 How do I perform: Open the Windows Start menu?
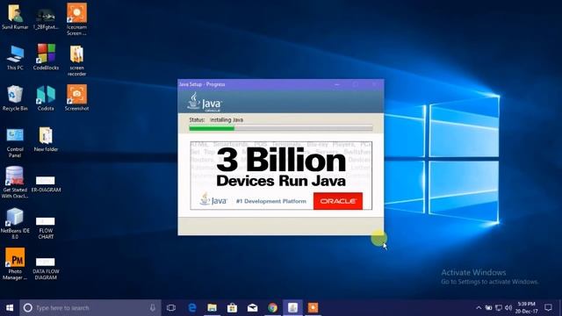[x=10, y=308]
